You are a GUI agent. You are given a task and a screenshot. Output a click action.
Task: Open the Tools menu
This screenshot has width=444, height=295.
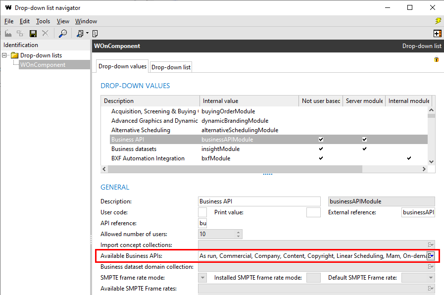coord(43,21)
